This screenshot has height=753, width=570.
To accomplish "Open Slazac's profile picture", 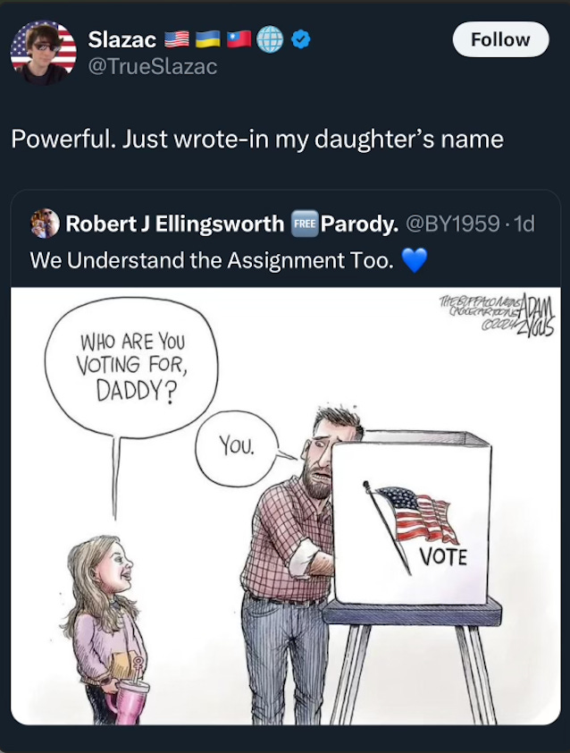I will click(43, 53).
